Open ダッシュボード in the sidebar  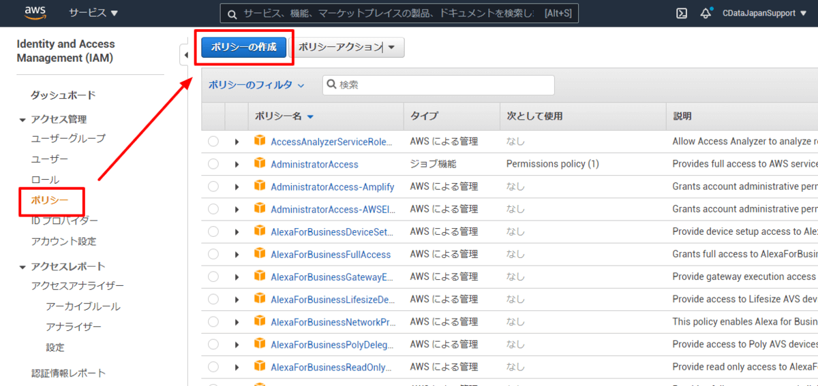coord(63,95)
